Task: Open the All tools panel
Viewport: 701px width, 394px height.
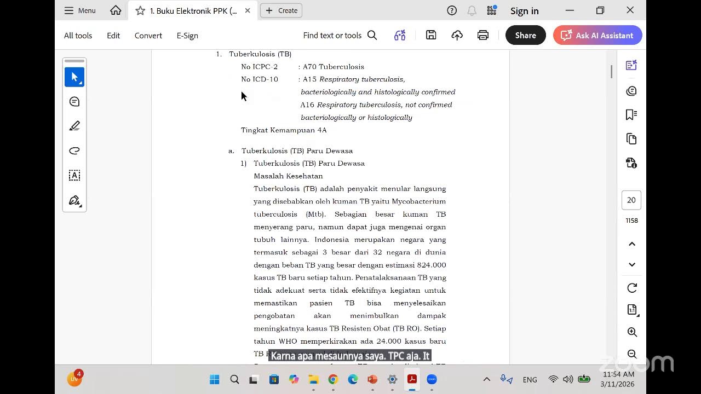Action: point(78,36)
